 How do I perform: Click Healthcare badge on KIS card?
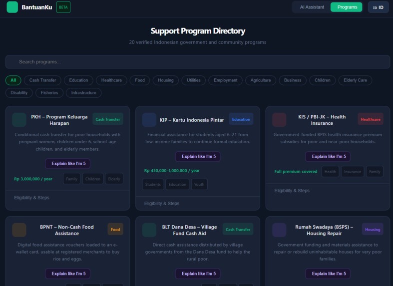[x=371, y=119]
